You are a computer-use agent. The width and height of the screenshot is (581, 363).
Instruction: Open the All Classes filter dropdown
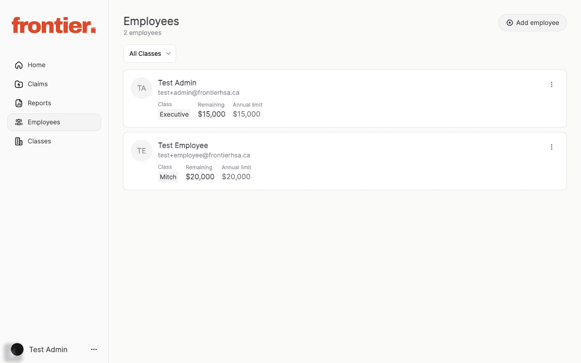pyautogui.click(x=150, y=54)
